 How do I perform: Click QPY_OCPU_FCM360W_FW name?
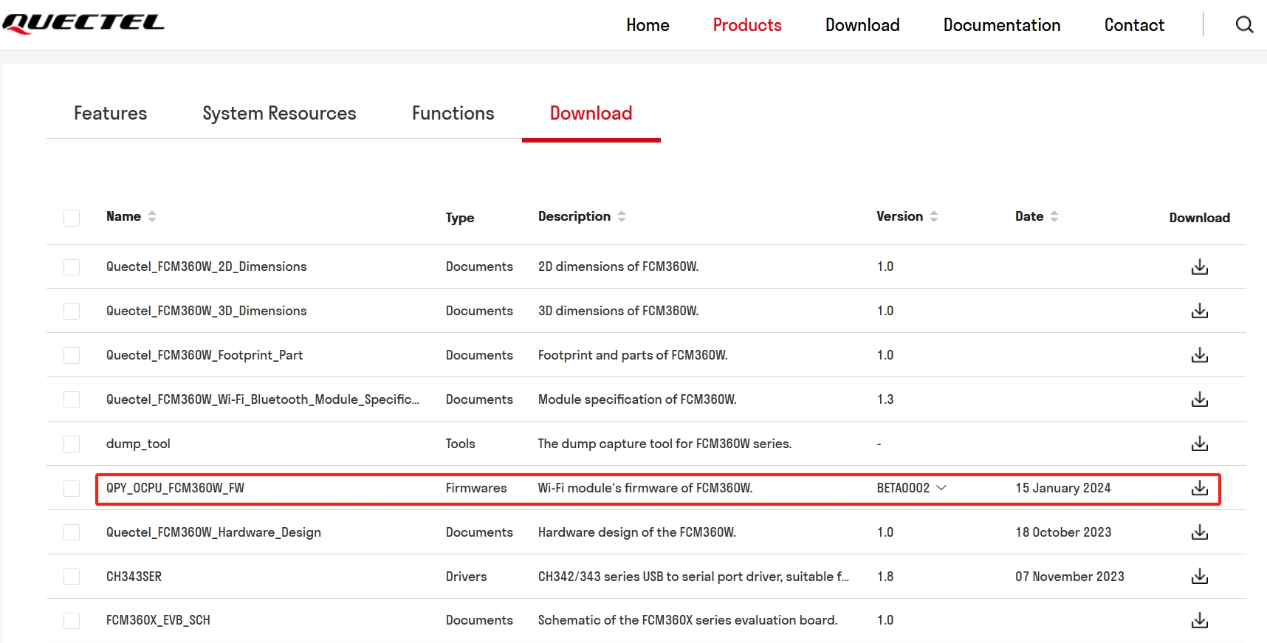(x=175, y=488)
